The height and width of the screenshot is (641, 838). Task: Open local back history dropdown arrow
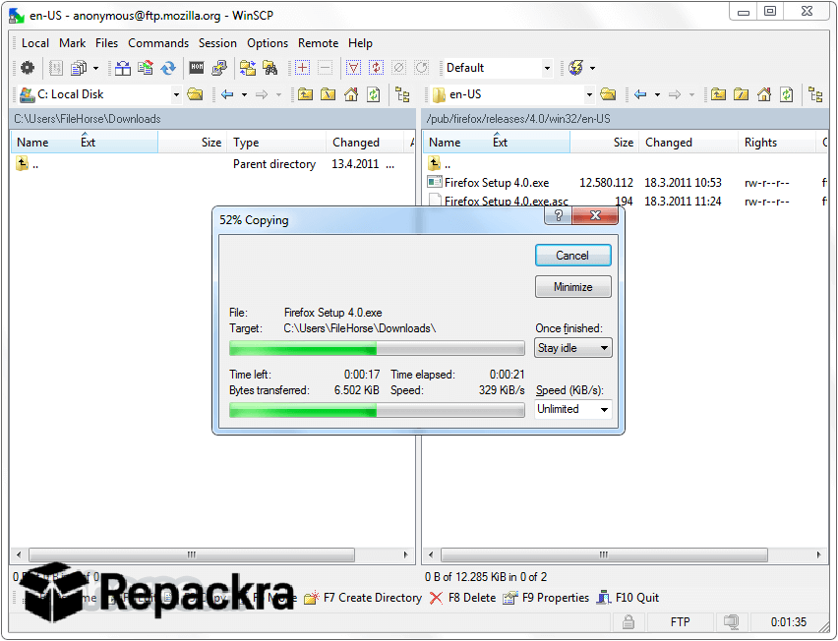[244, 94]
